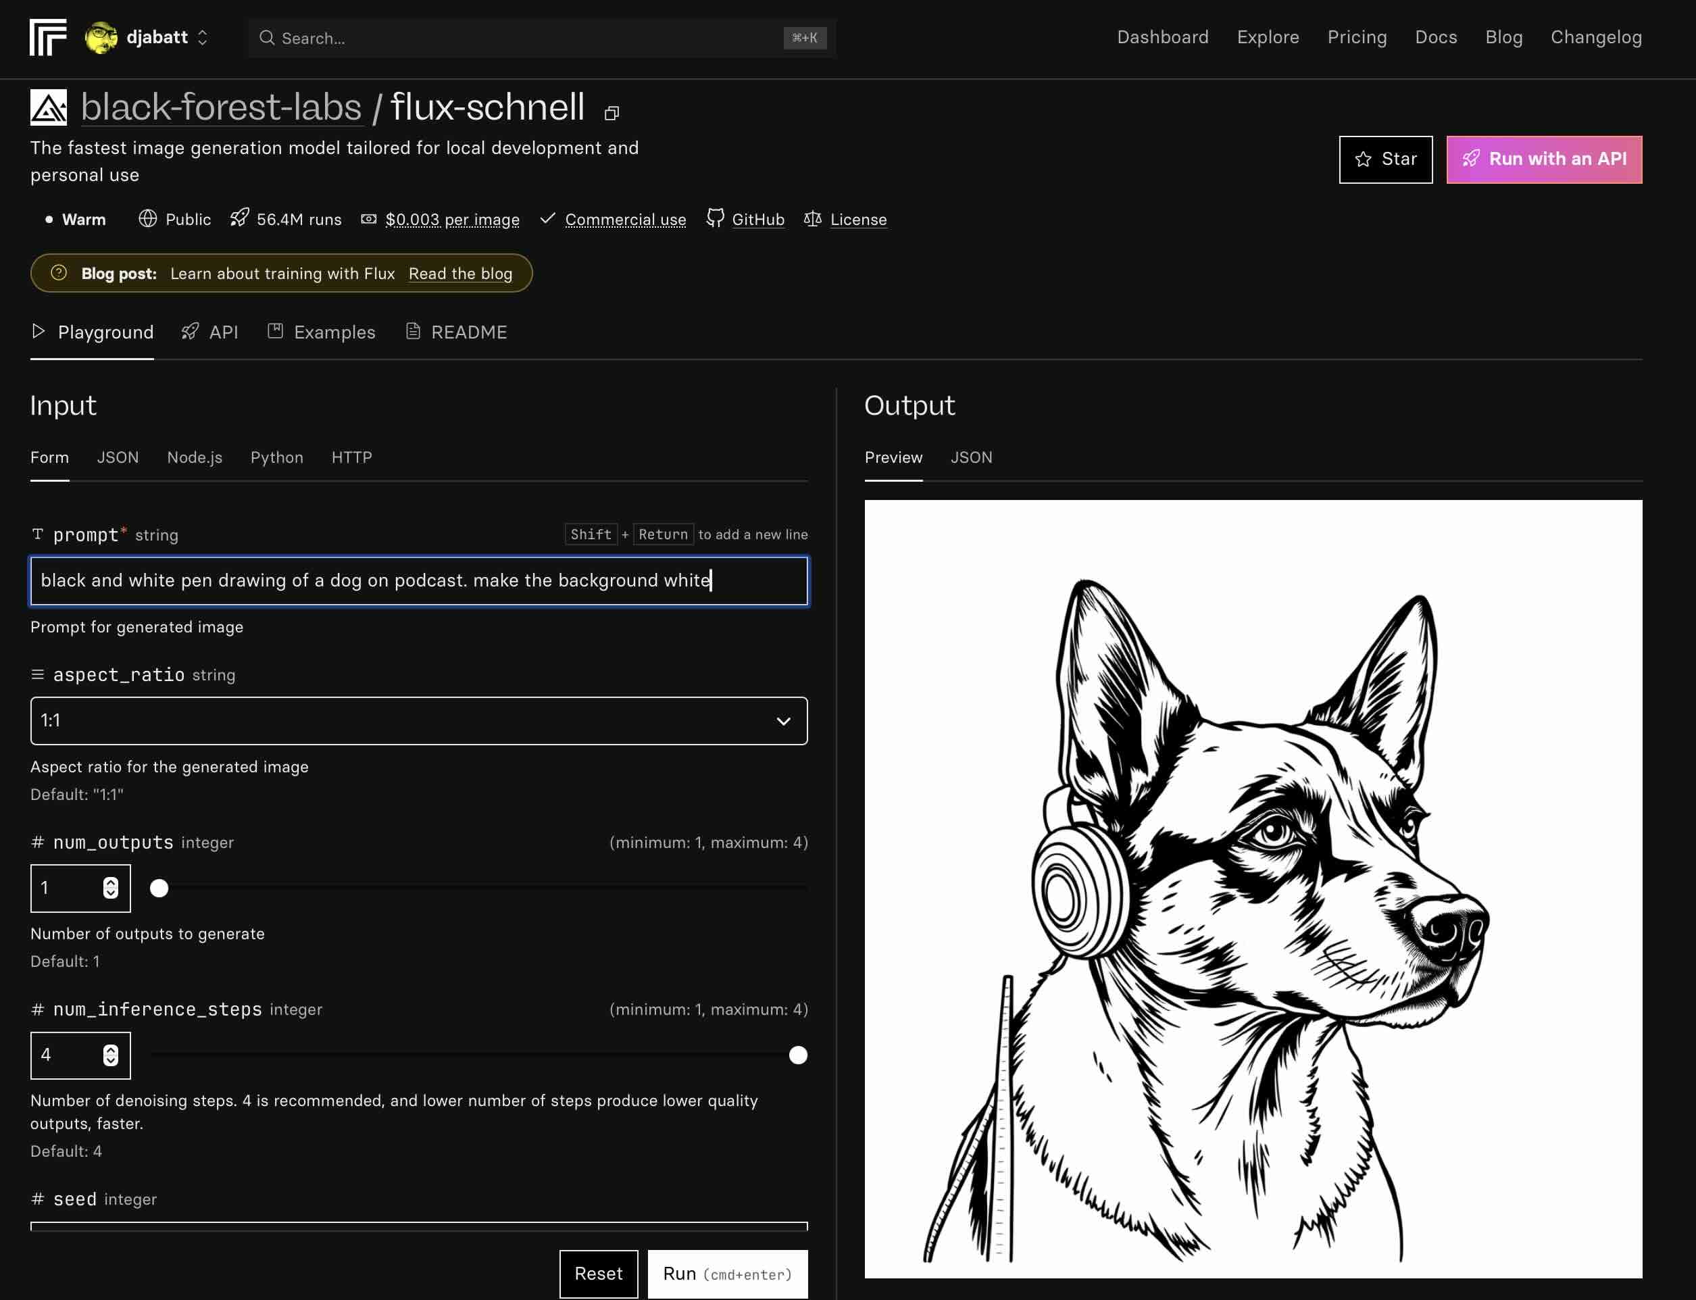Viewport: 1696px width, 1300px height.
Task: Click the License icon link
Action: pos(811,218)
